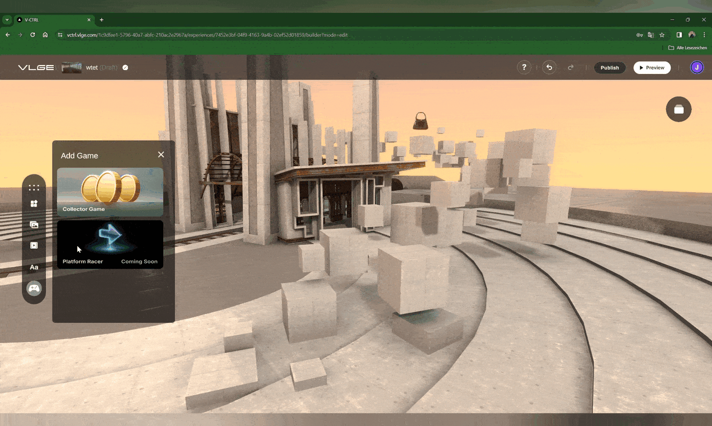Open the help question mark
Image resolution: width=712 pixels, height=426 pixels.
tap(524, 67)
